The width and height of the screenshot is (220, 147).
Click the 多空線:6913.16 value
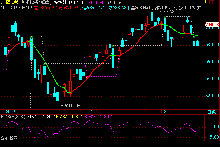pyautogui.click(x=69, y=3)
